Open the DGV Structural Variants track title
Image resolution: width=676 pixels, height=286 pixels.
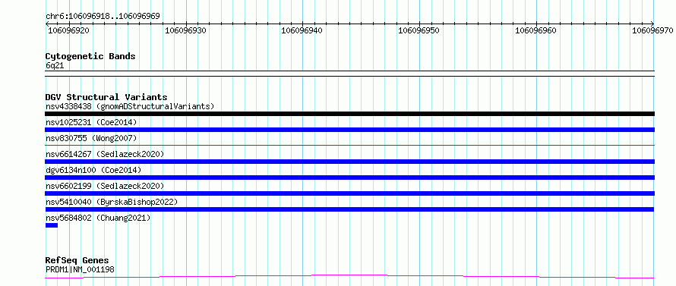click(x=106, y=97)
